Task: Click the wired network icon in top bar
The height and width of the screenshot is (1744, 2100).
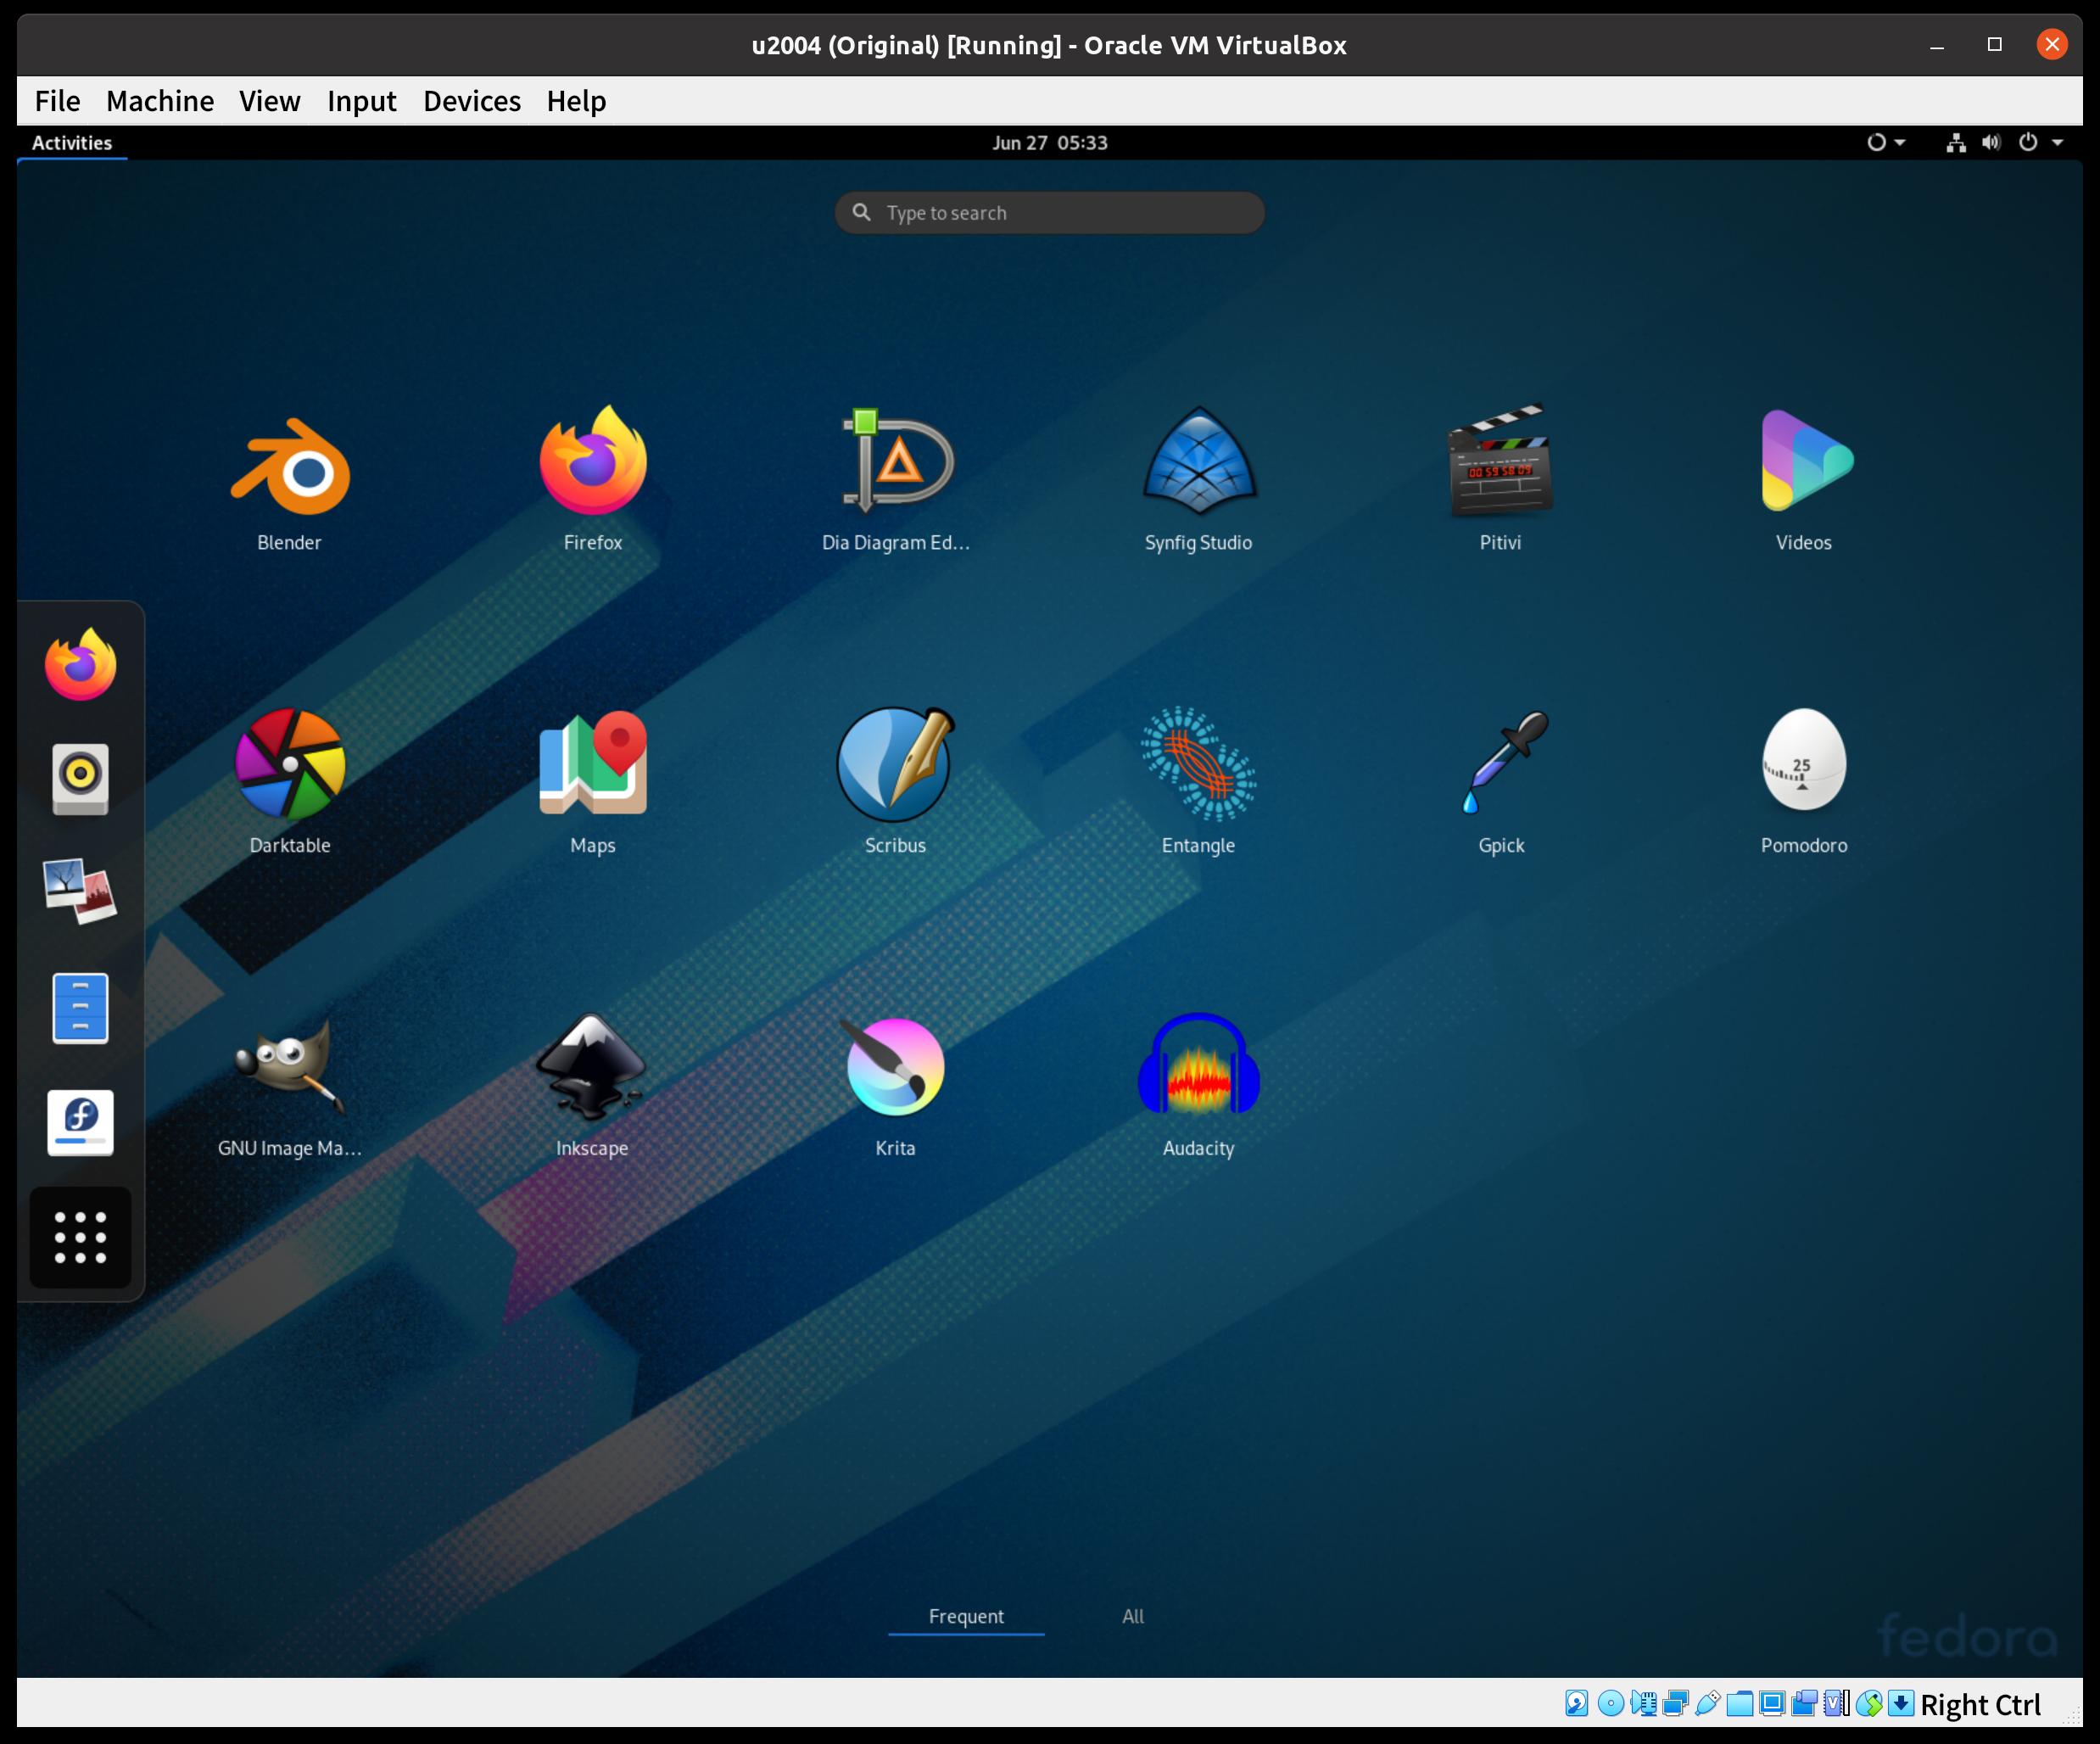Action: tap(1956, 143)
